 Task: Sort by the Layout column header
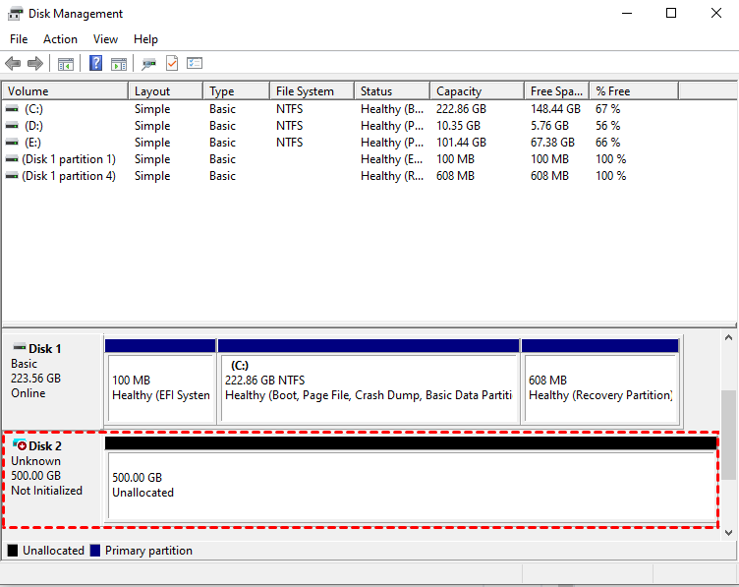pos(165,91)
